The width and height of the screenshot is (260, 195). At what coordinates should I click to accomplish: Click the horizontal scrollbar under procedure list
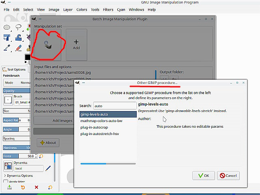108,164
